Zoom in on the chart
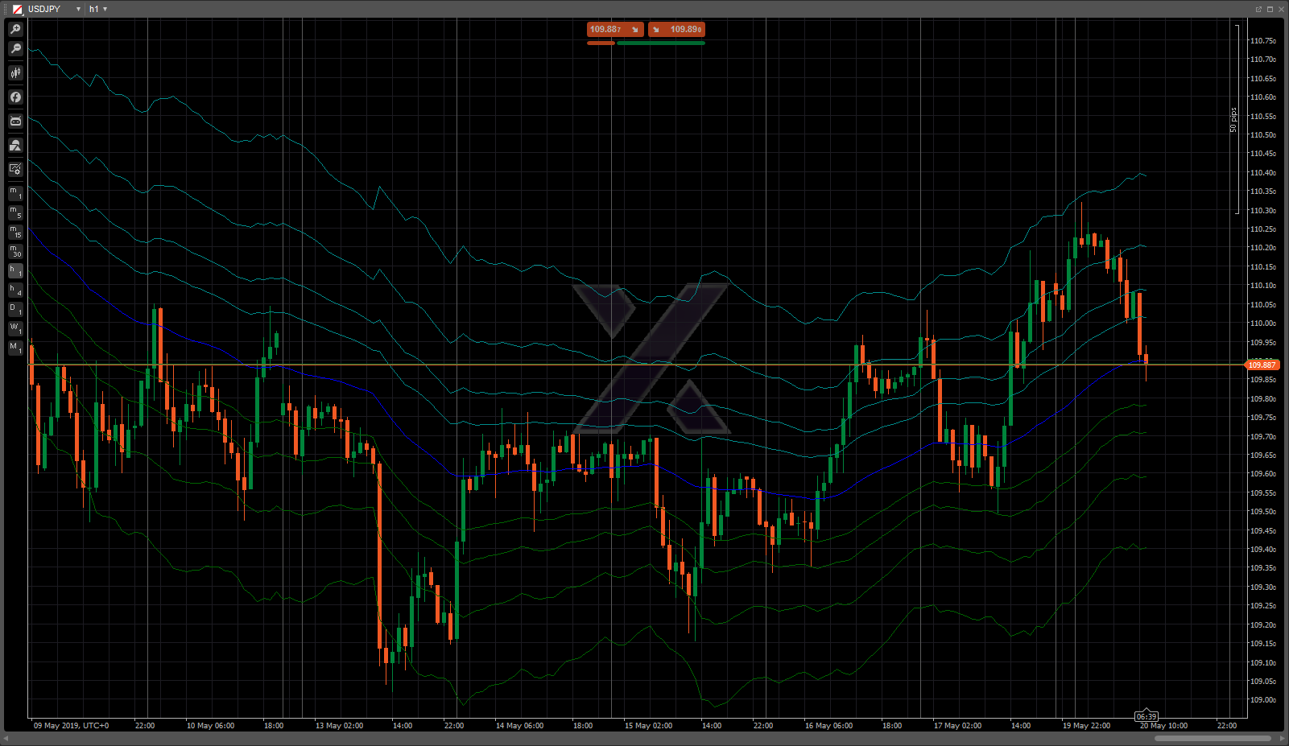This screenshot has height=746, width=1289. pyautogui.click(x=15, y=29)
